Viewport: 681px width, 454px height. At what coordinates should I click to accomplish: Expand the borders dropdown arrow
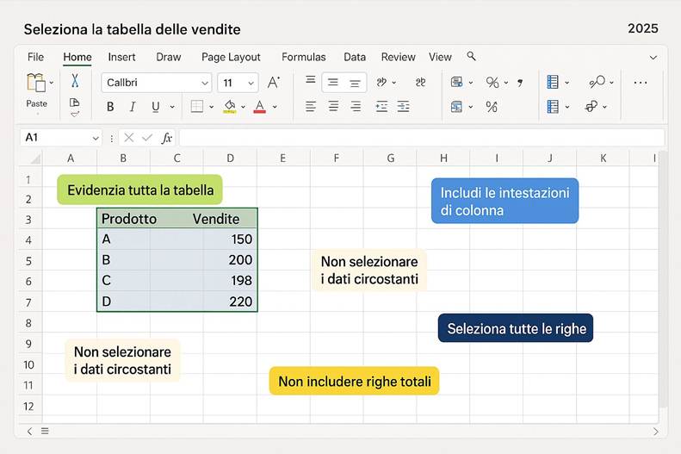click(211, 107)
